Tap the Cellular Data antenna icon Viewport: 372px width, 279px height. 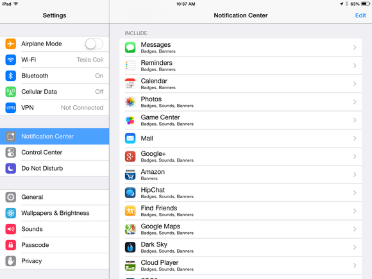[x=11, y=92]
